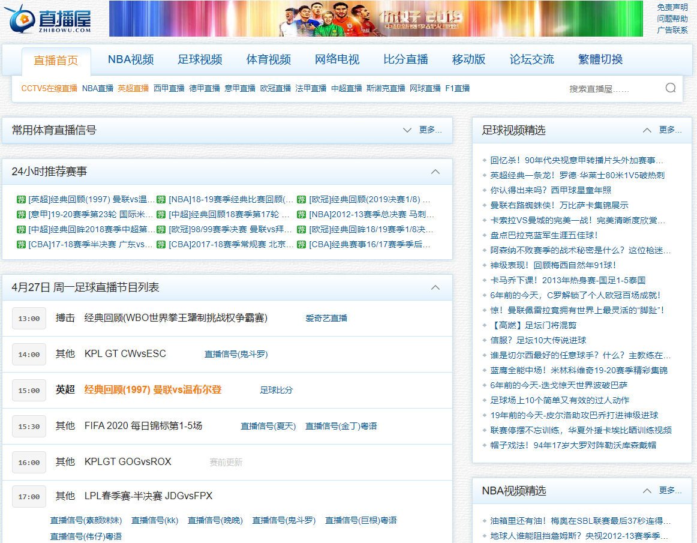Screen dimensions: 697x543
Task: Toggle 繁體切換 language option
Action: pos(600,59)
